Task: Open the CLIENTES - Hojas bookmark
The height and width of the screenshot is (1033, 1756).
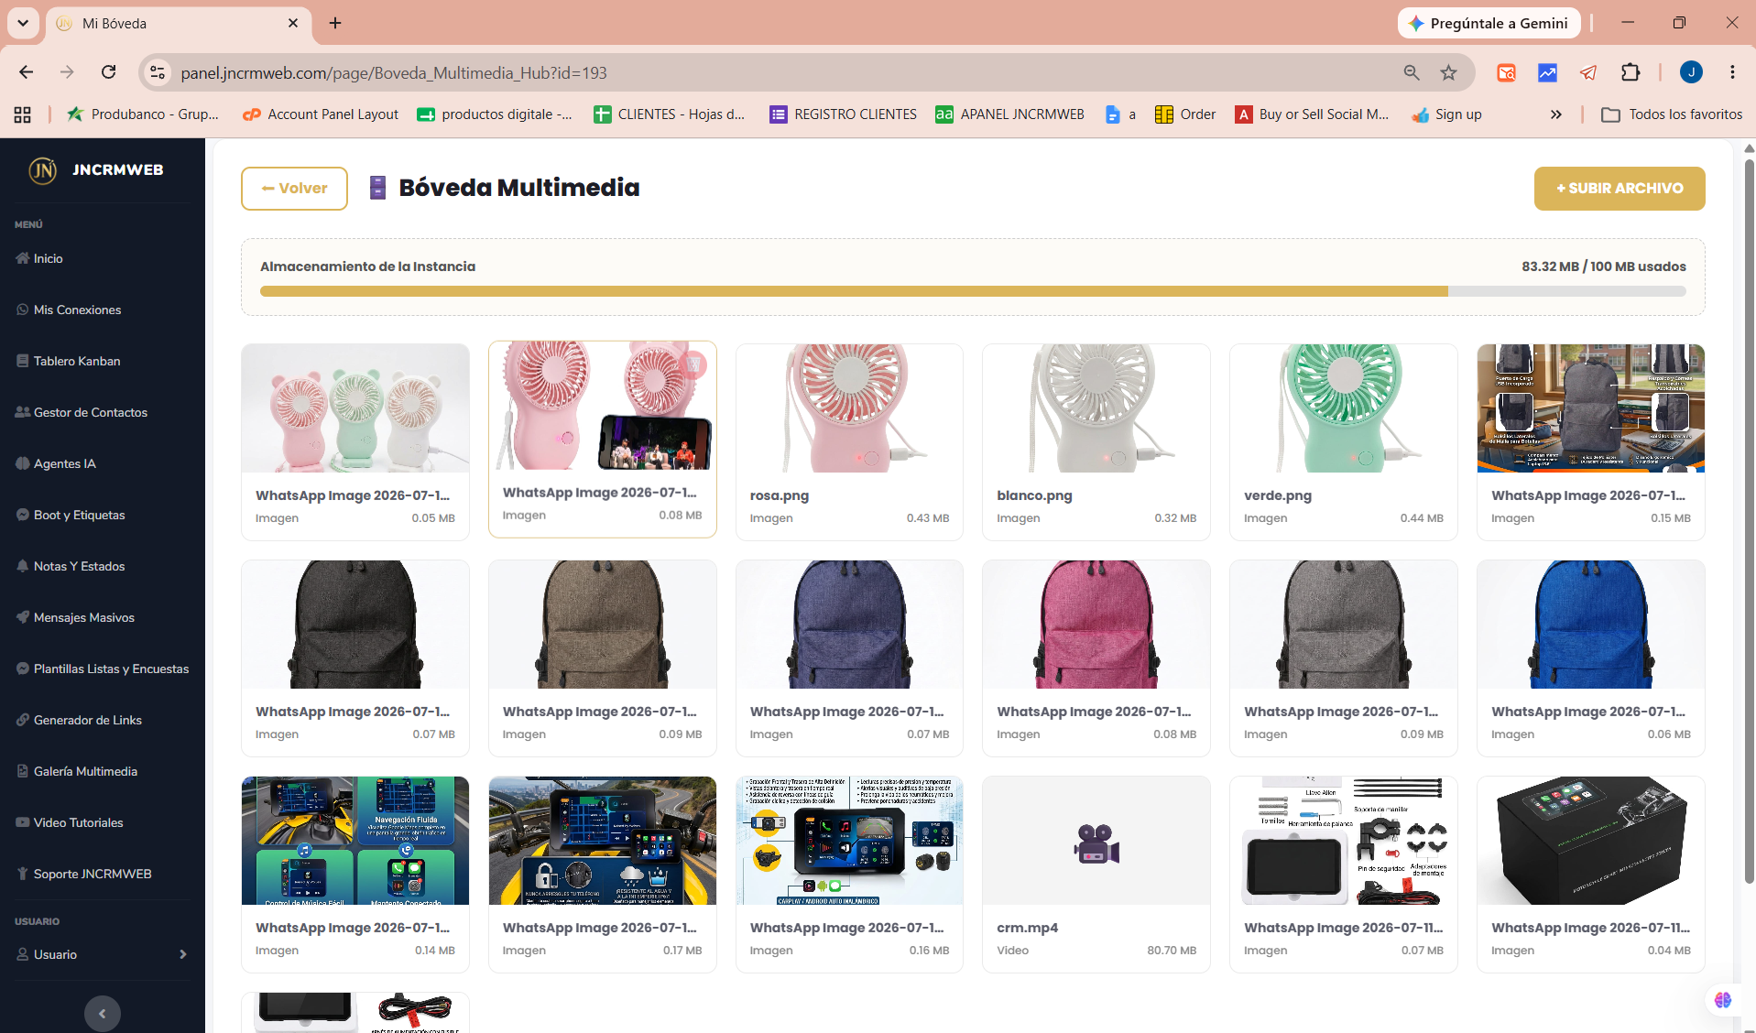Action: (669, 114)
